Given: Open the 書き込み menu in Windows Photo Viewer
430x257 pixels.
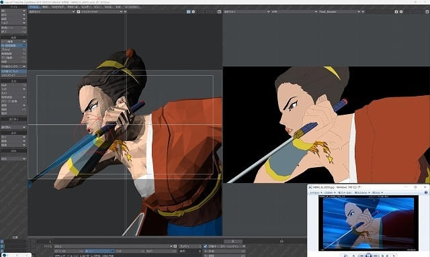Looking at the screenshot, I should coord(362,193).
